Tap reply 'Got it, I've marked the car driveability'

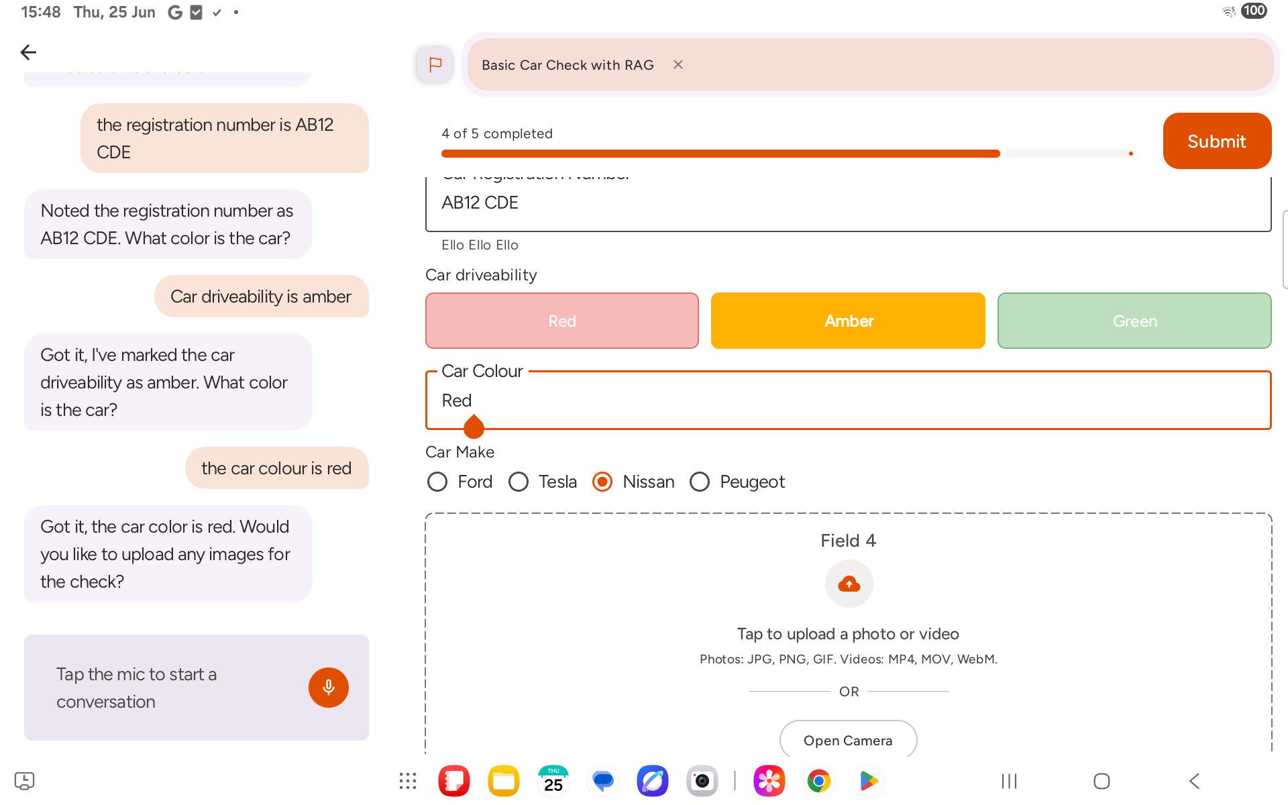[168, 382]
